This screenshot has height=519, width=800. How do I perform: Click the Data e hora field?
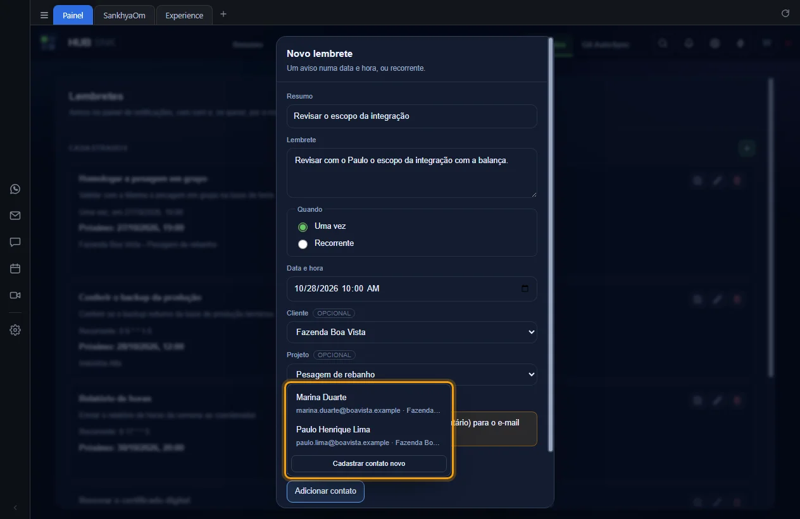point(412,289)
